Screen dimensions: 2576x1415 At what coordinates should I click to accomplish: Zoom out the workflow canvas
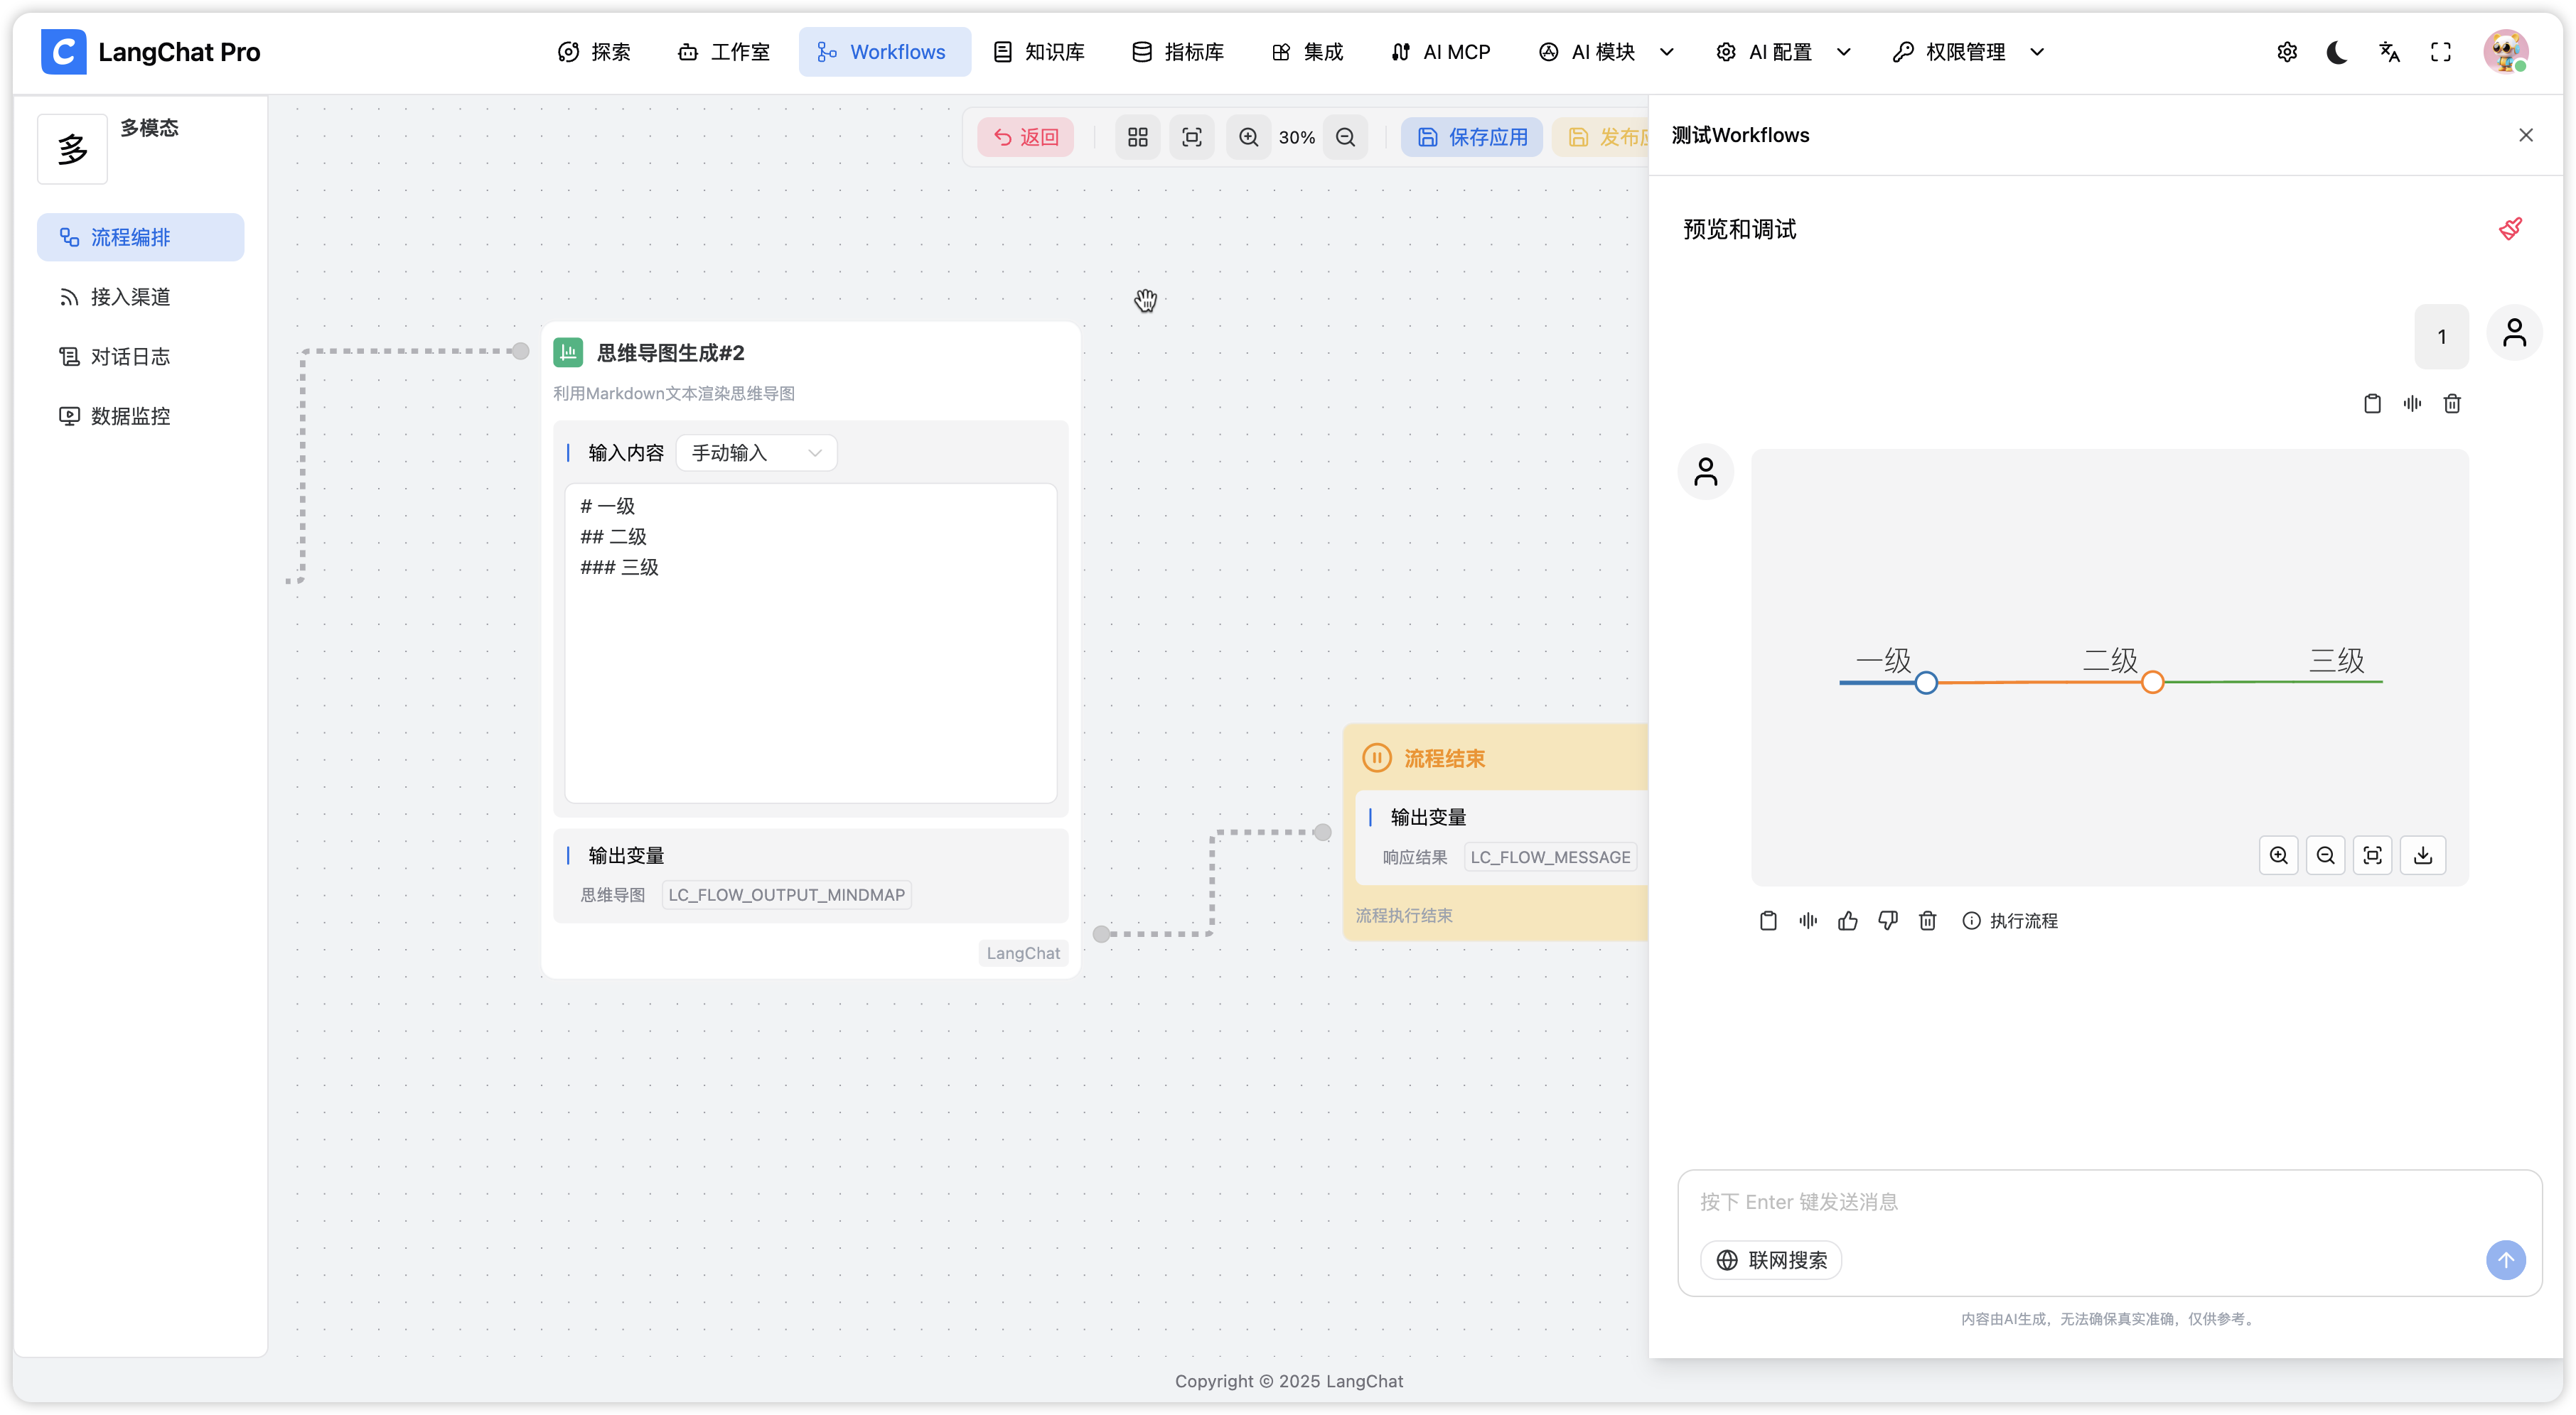(1345, 137)
